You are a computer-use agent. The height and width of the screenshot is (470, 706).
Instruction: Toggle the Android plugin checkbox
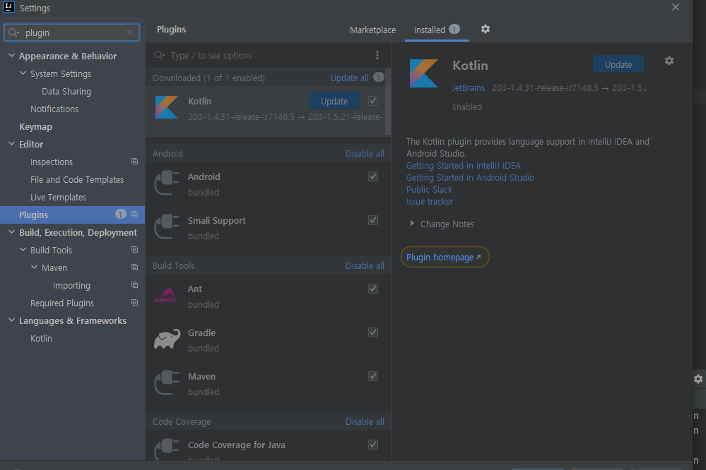(x=373, y=176)
